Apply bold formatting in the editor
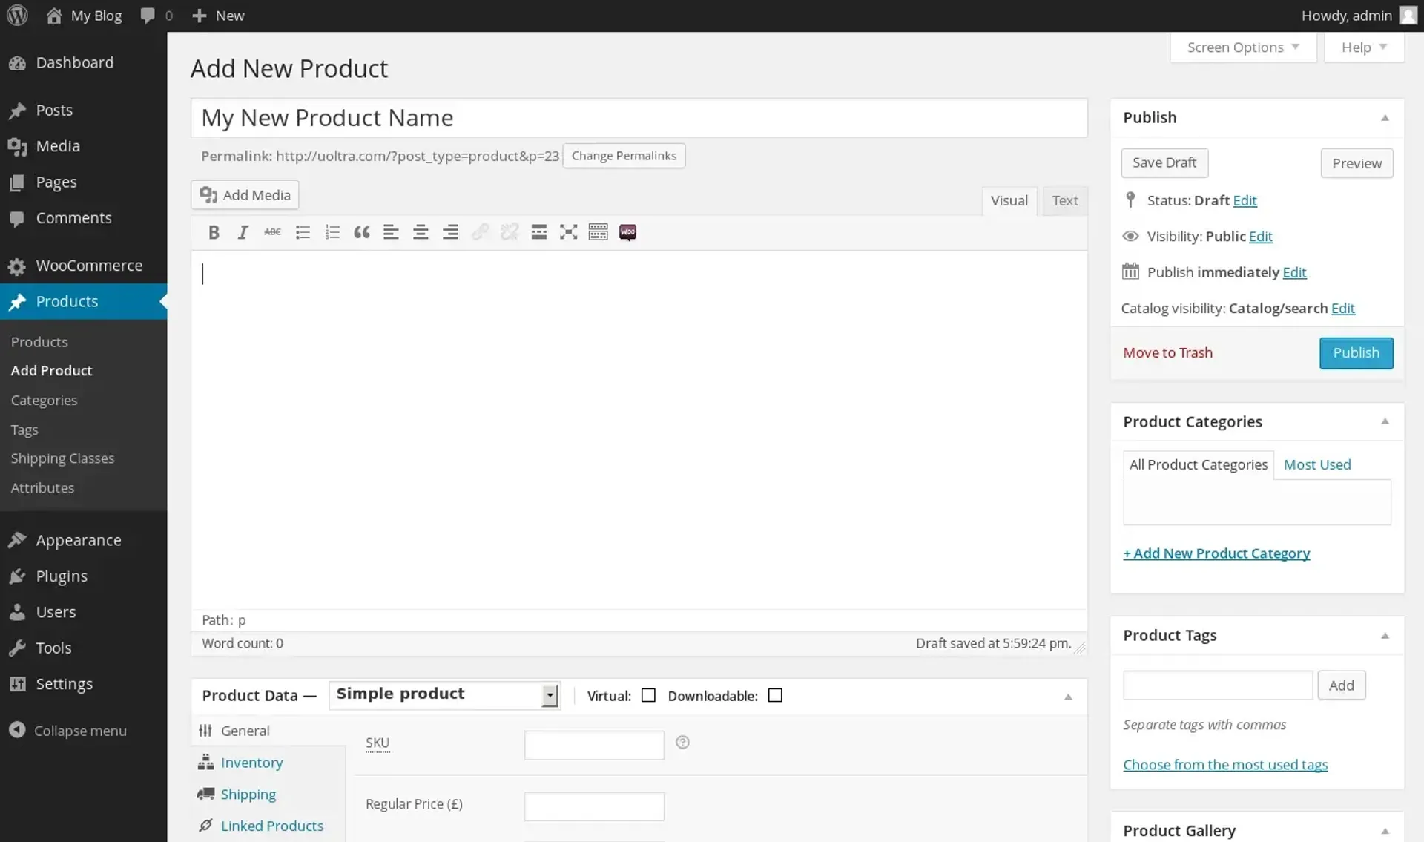The image size is (1424, 842). pos(214,231)
